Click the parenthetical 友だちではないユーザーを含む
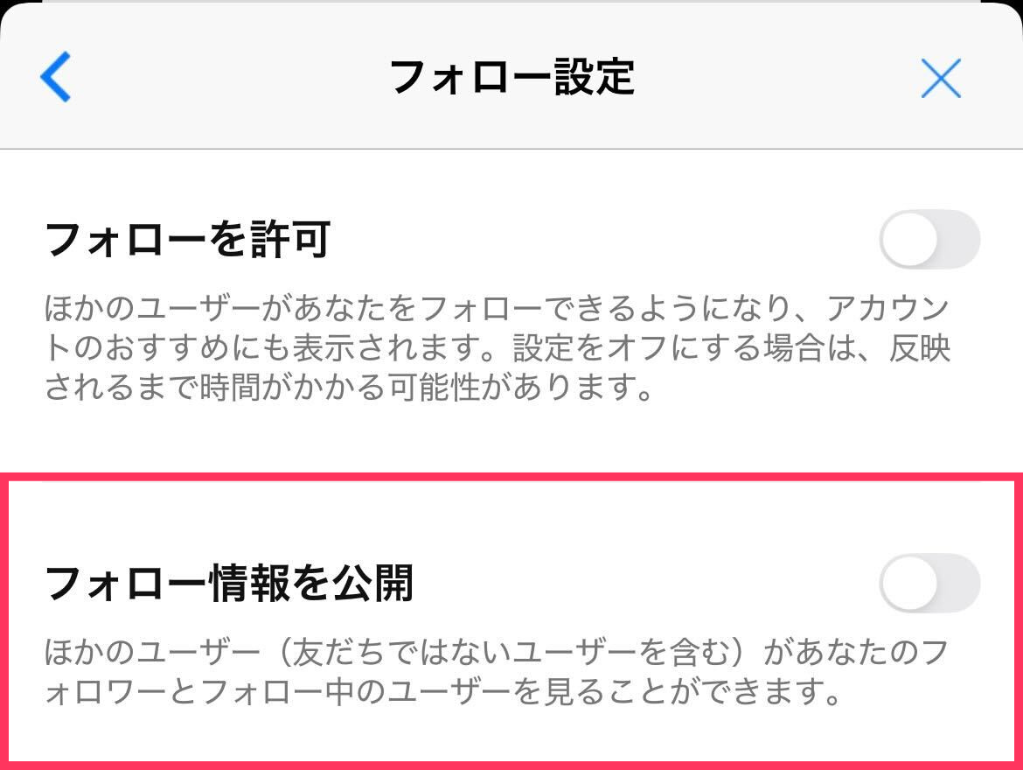Viewport: 1023px width, 770px height. pos(499,653)
